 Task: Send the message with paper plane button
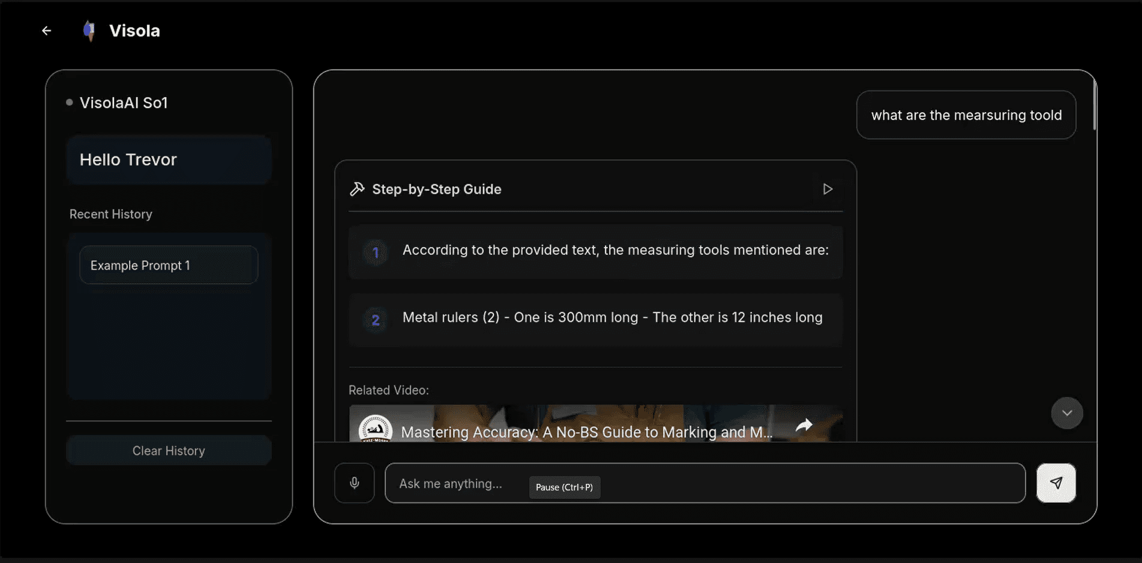[1056, 483]
